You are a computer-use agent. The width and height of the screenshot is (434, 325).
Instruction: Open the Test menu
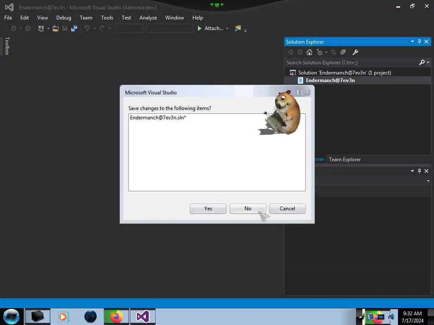coord(126,18)
